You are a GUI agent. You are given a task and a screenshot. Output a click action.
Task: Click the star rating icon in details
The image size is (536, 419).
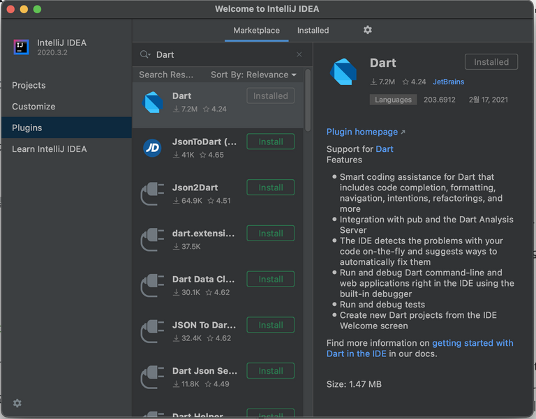click(405, 82)
